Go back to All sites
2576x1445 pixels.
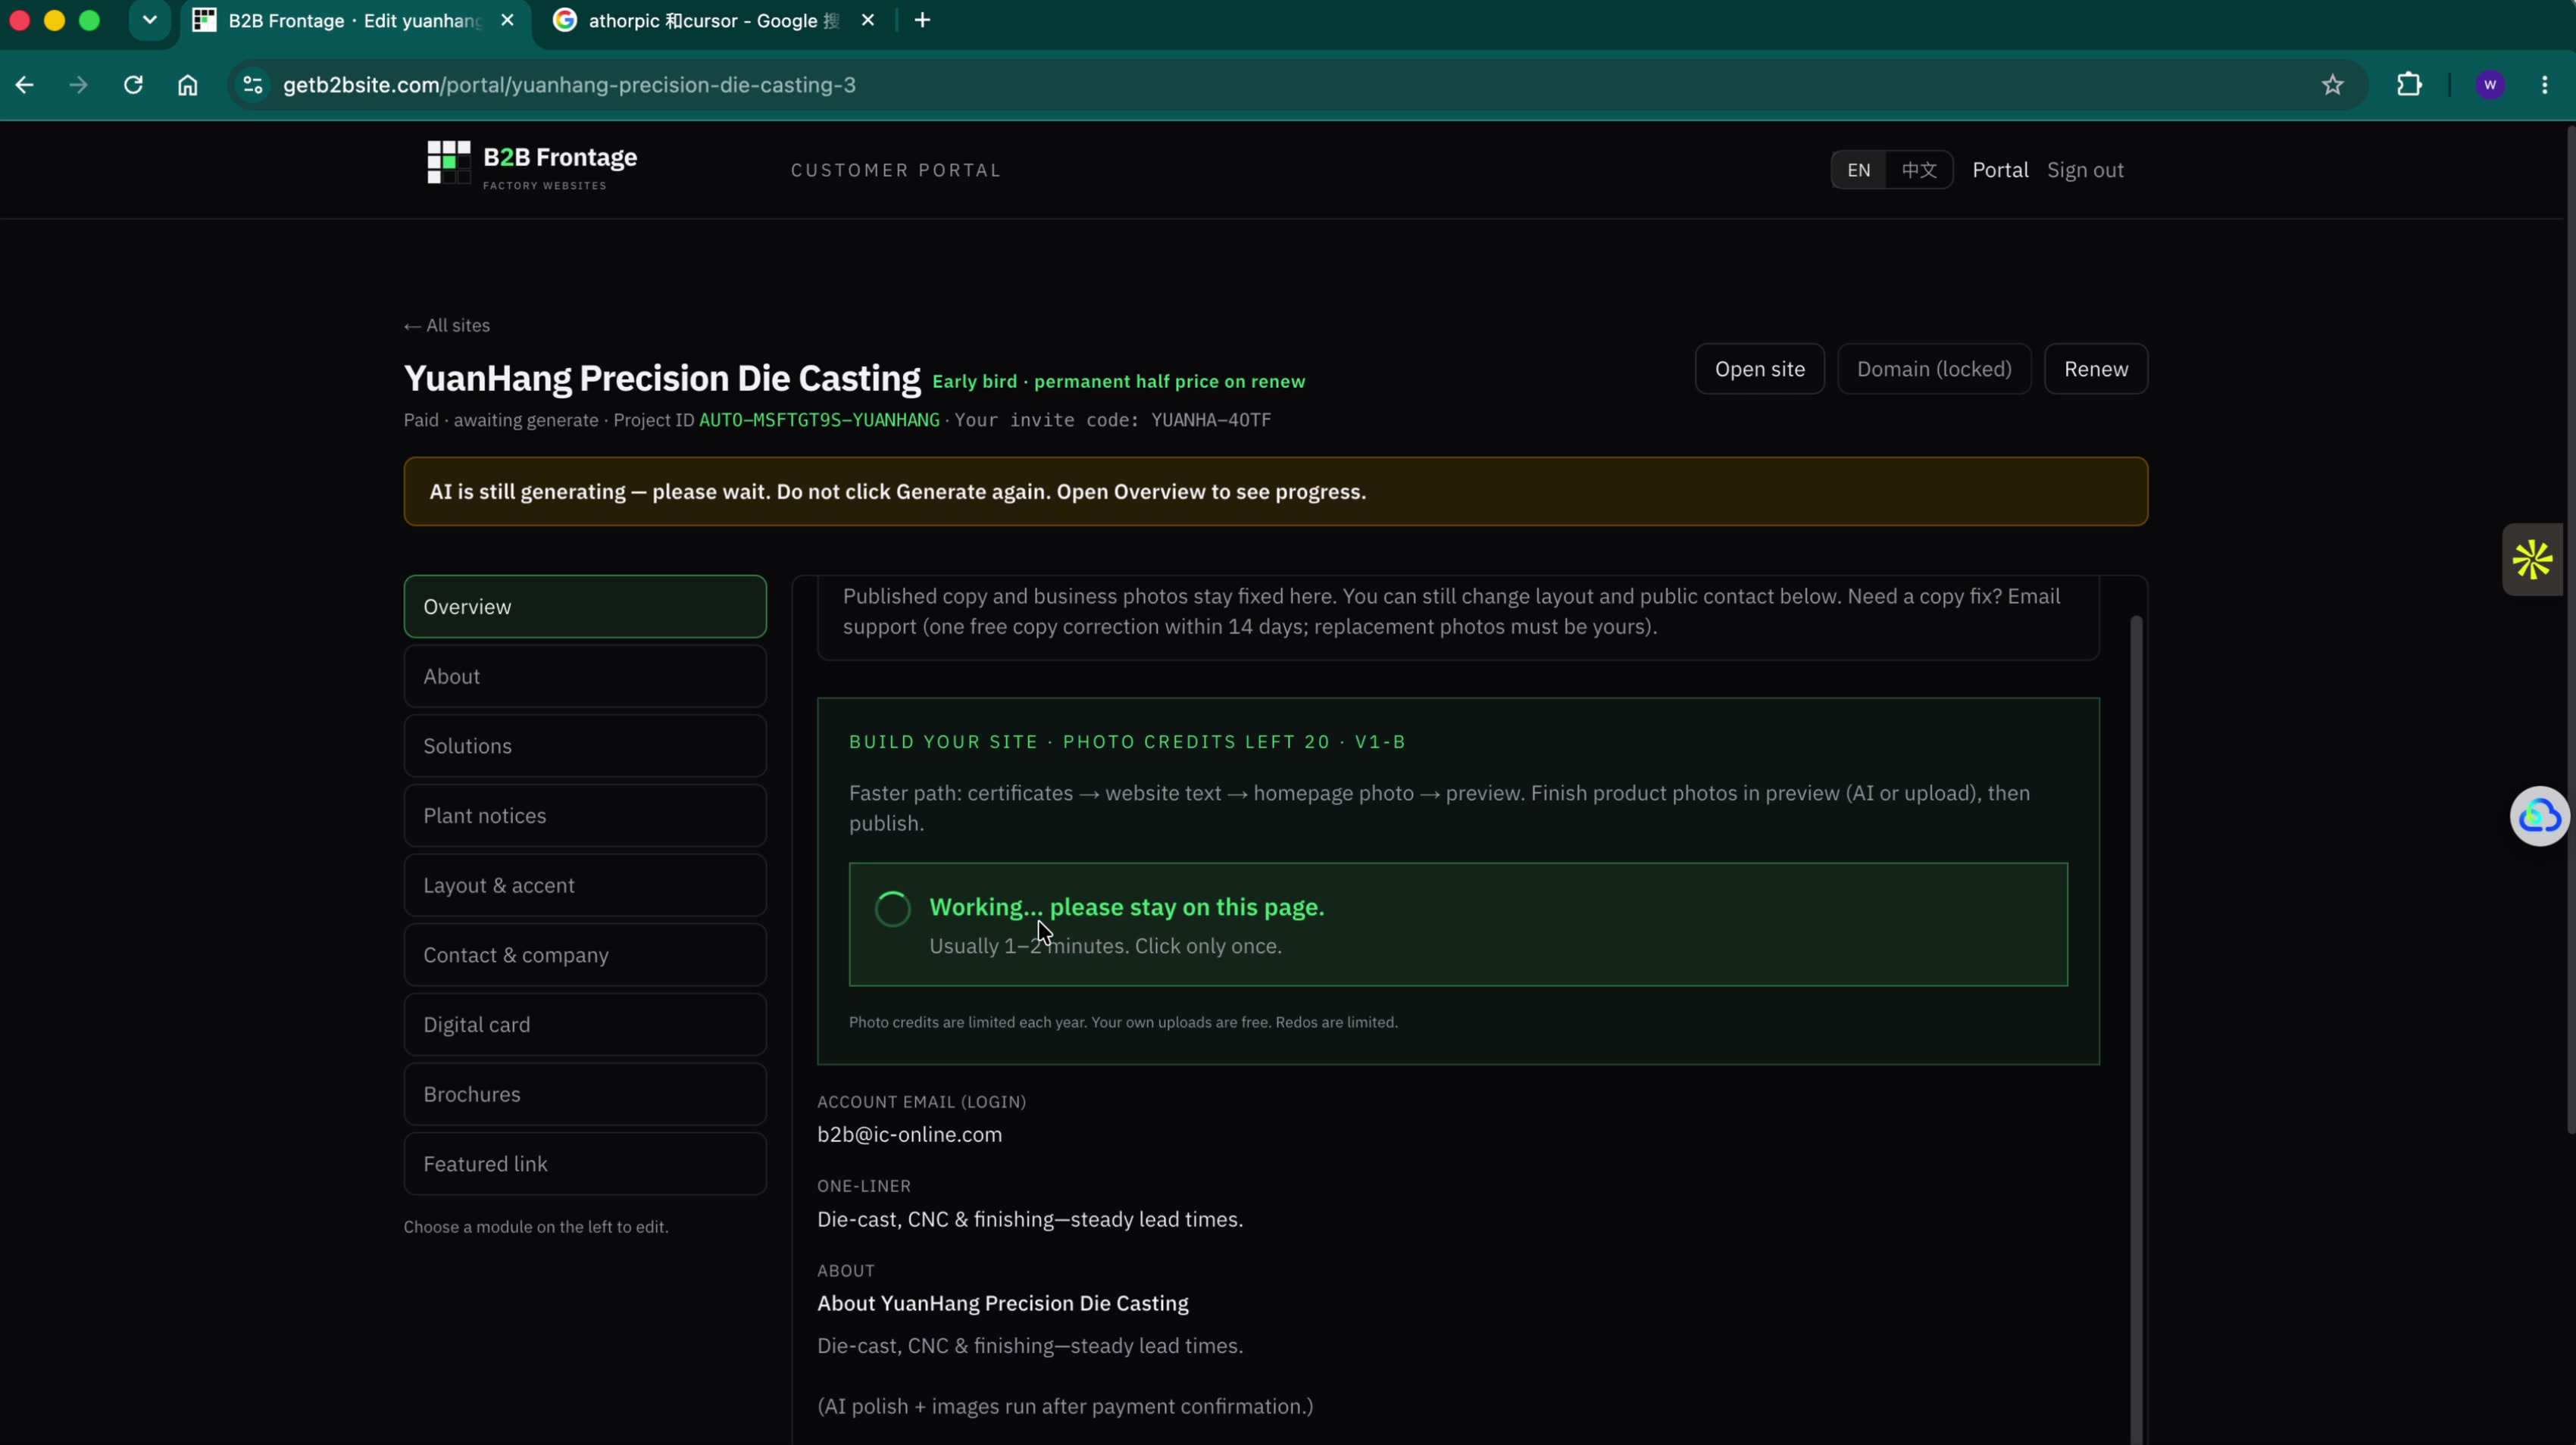[x=447, y=326]
